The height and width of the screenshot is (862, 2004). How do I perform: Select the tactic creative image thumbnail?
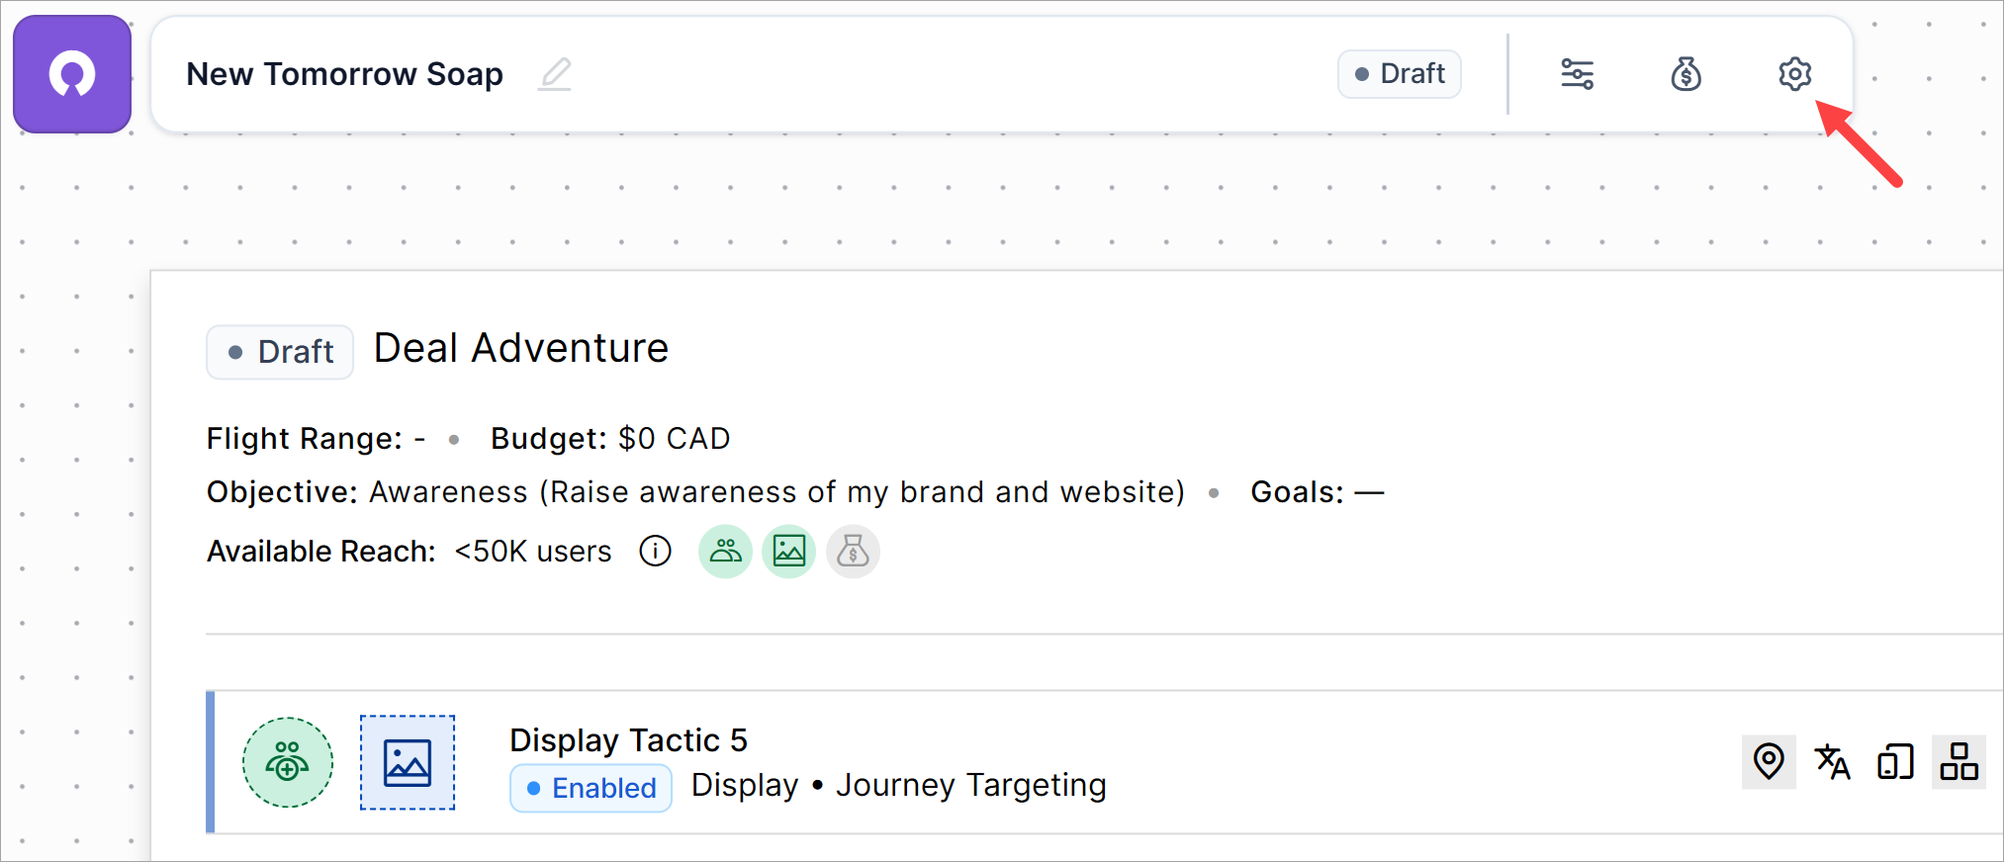tap(408, 762)
